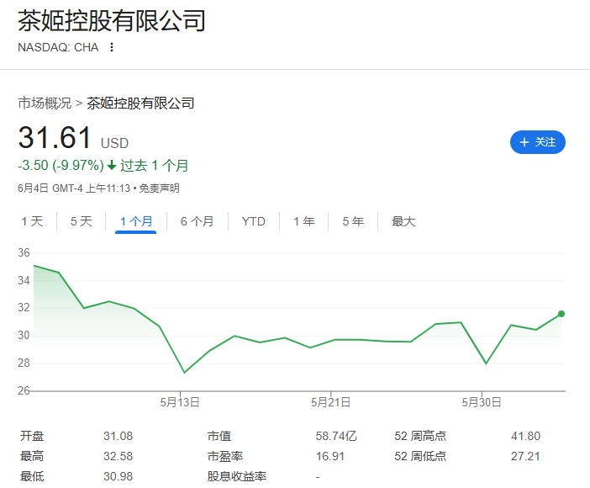Click the 最高 value 32.58
Viewport: 590px width, 488px height.
[119, 456]
